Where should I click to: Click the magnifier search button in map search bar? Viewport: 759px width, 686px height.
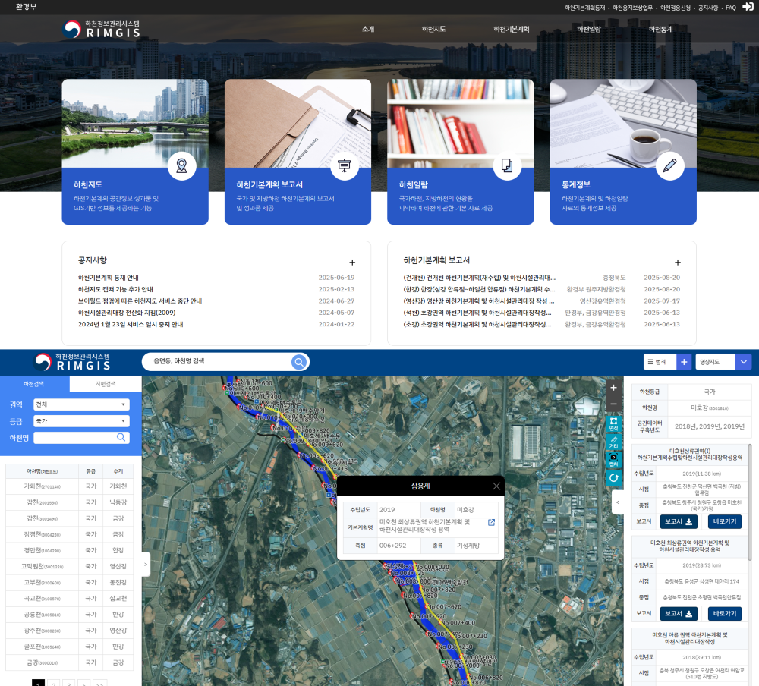(x=299, y=362)
